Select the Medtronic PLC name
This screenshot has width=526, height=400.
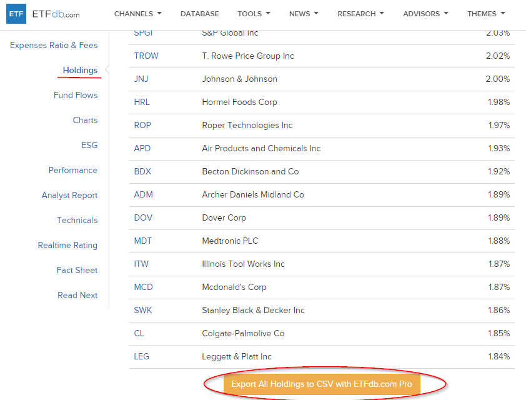(230, 241)
